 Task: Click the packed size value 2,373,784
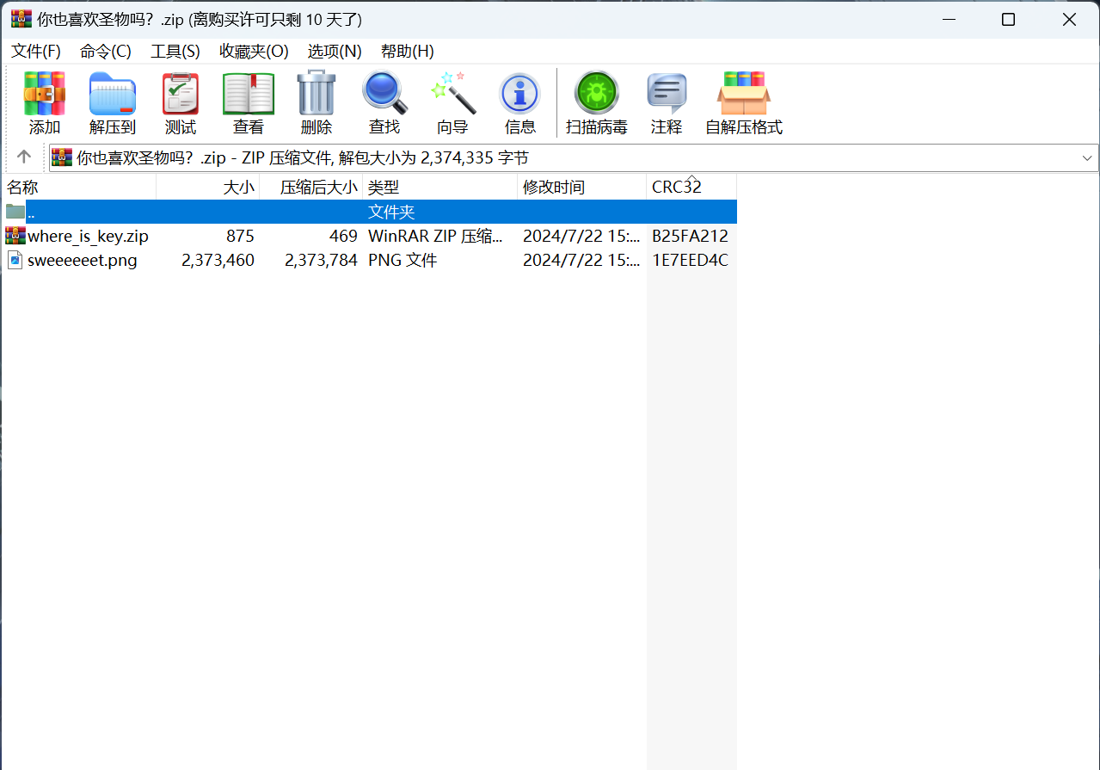click(x=321, y=260)
